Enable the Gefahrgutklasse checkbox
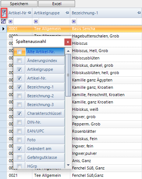Viewport: 142px width, 179px height. click(19, 157)
